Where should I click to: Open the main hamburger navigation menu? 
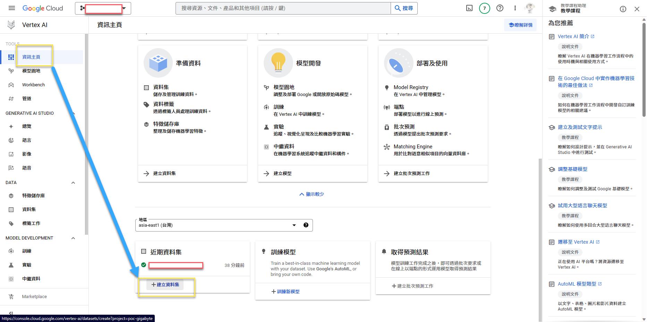[x=11, y=8]
